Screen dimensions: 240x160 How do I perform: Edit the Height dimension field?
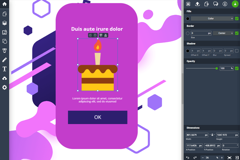227,135
